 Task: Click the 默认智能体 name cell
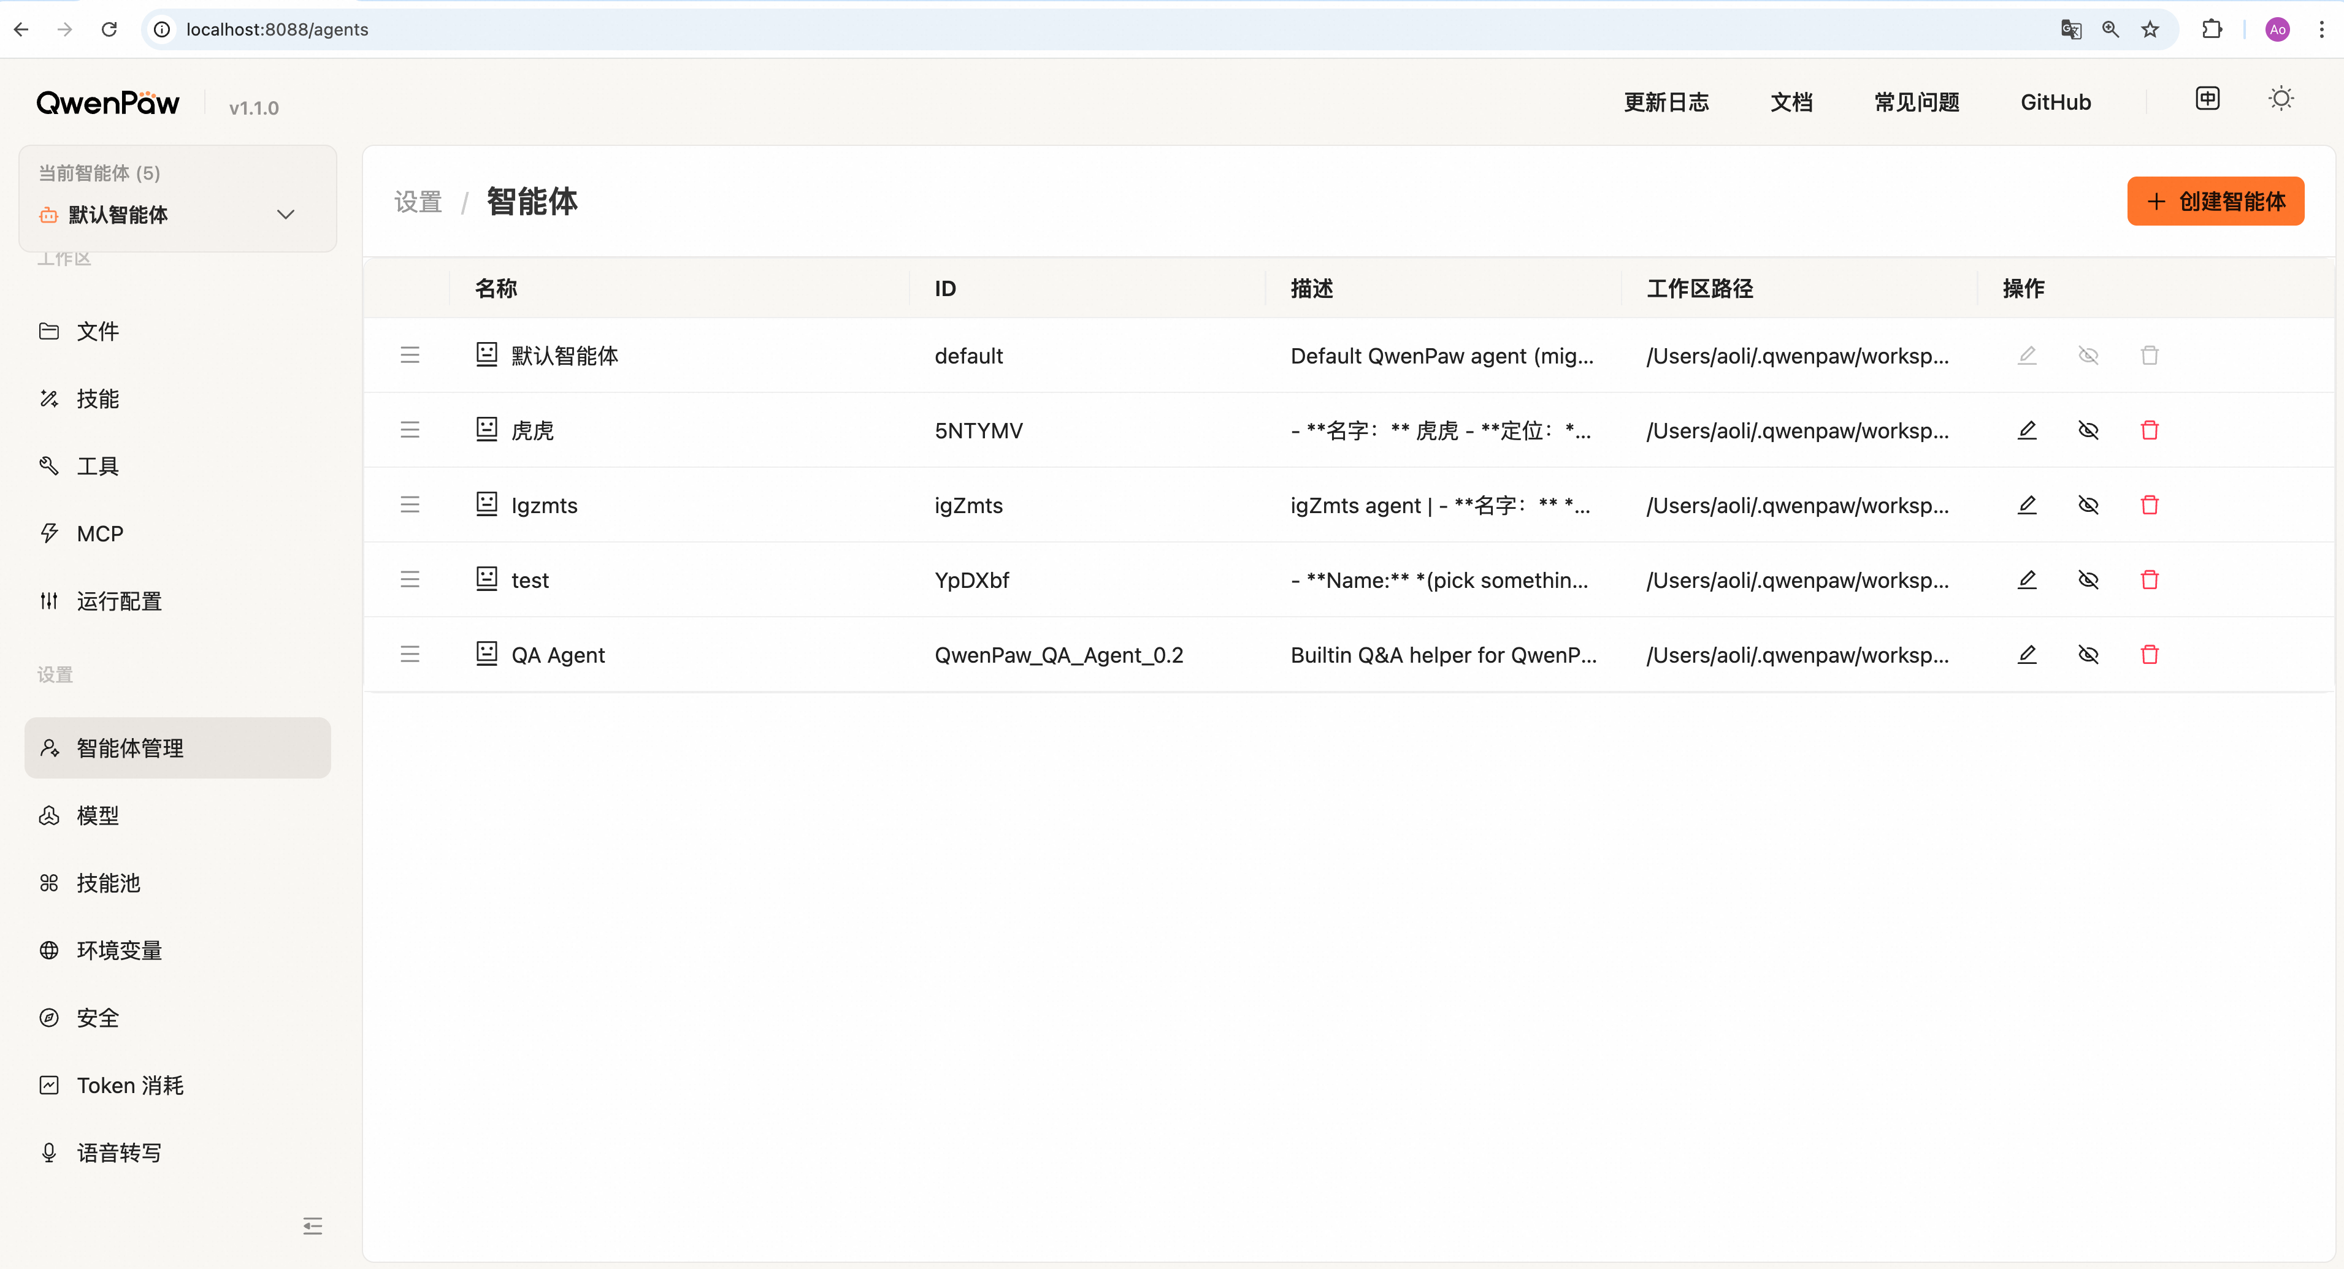[x=564, y=356]
